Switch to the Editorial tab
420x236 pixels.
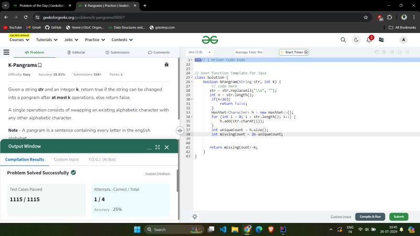click(x=76, y=52)
